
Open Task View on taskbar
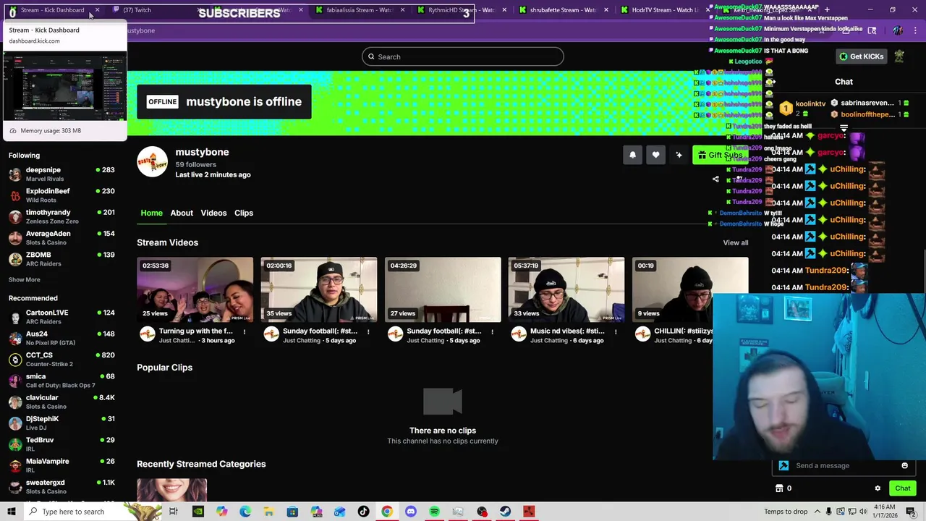point(174,512)
